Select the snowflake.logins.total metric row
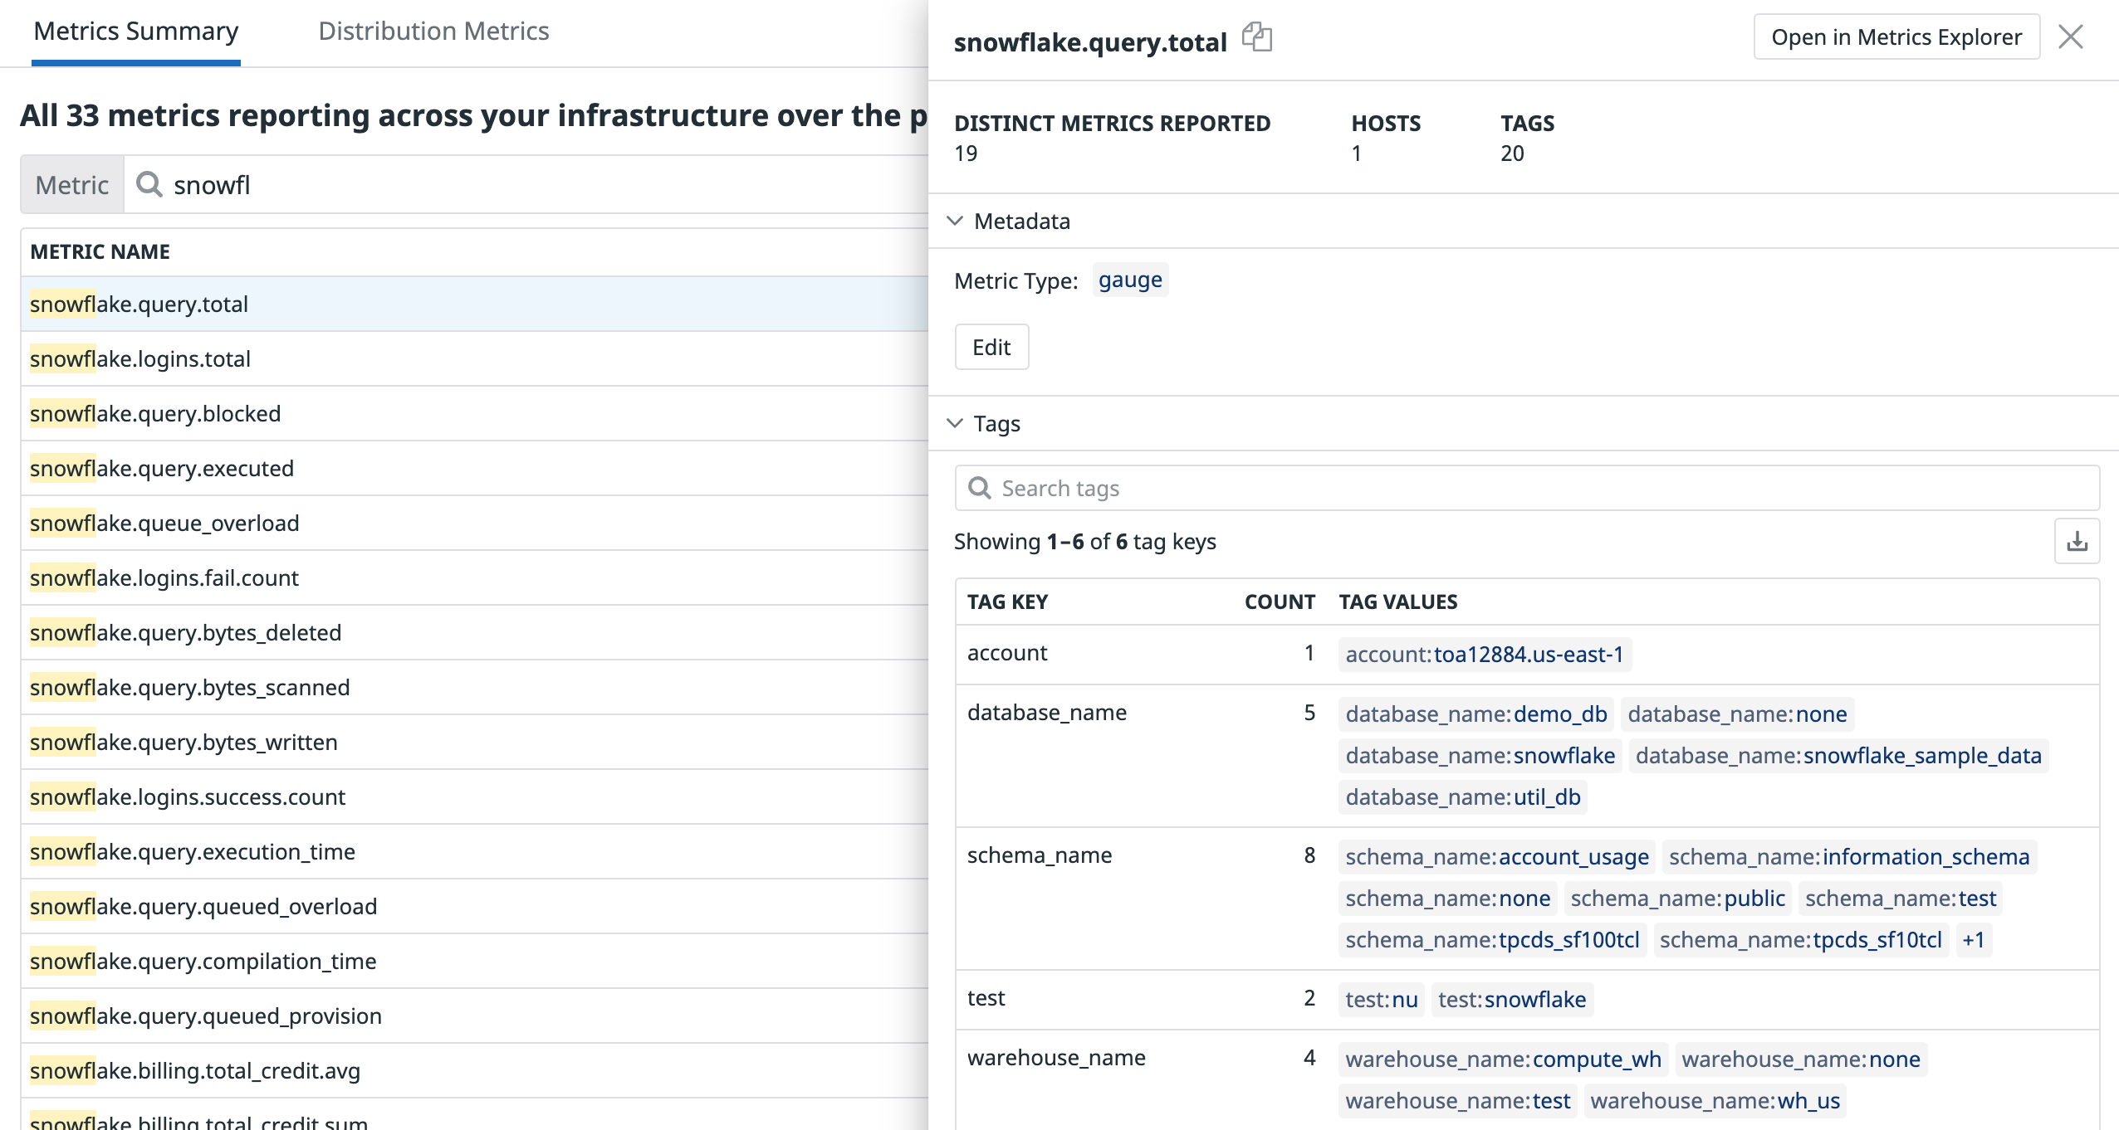This screenshot has height=1130, width=2119. (140, 358)
